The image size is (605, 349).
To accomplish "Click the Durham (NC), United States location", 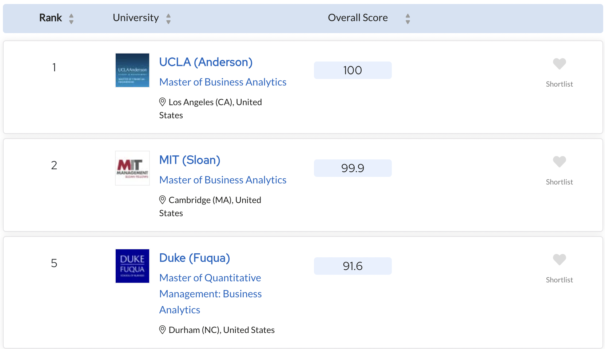I will 222,330.
